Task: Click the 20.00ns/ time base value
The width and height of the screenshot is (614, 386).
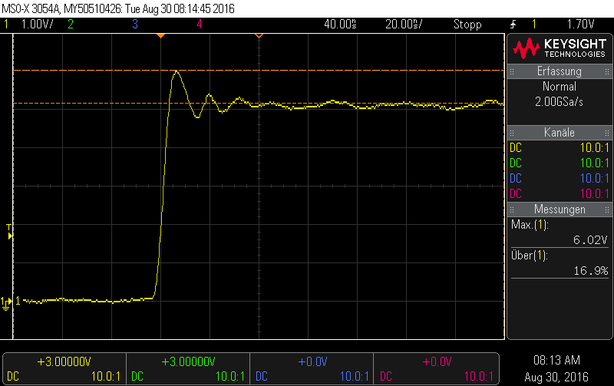Action: 404,25
